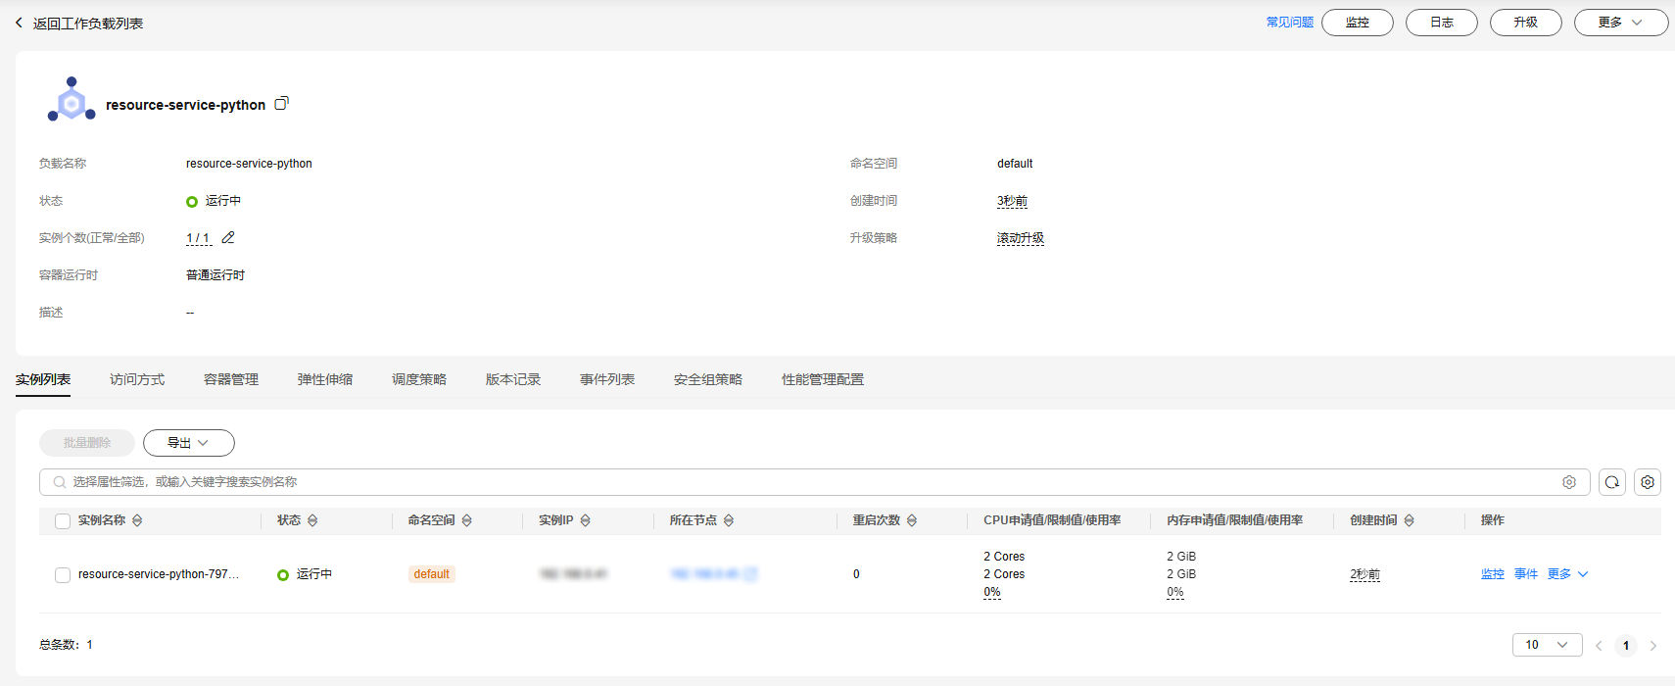Click the 常见问题 link
Image resolution: width=1675 pixels, height=686 pixels.
tap(1290, 23)
